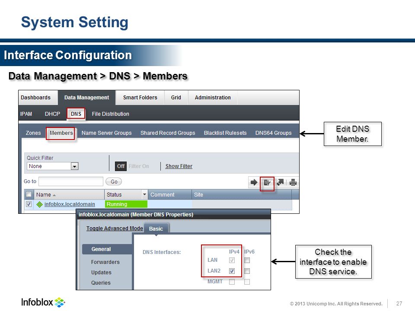This screenshot has height=311, width=415.
Task: Switch the filter Off toggle
Action: tap(121, 166)
